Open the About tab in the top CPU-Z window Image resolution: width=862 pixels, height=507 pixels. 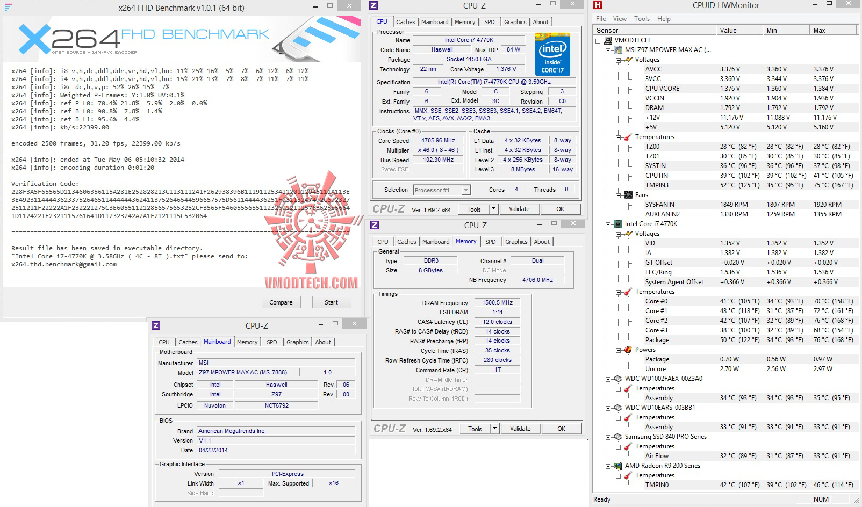click(541, 22)
